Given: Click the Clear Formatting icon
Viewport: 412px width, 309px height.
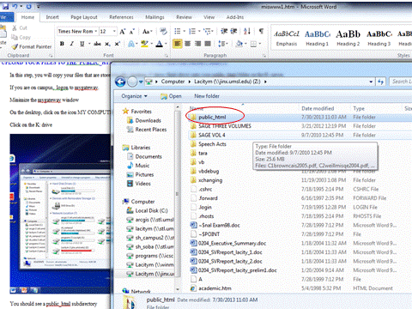Looking at the screenshot, I should tap(163, 31).
